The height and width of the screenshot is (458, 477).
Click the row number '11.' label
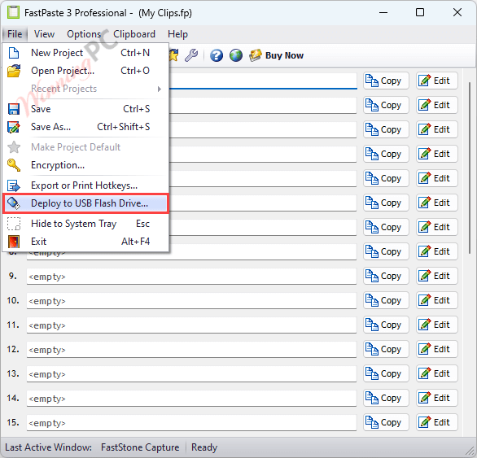13,325
